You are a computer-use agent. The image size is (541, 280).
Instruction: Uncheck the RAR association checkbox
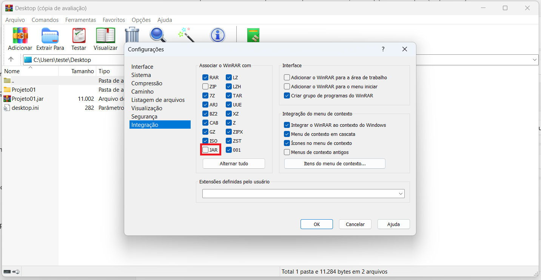(x=205, y=78)
